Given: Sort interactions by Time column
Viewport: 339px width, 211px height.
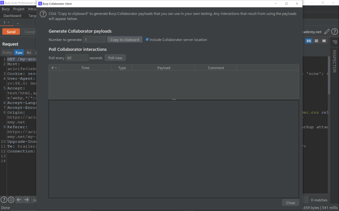Looking at the screenshot, I should click(x=85, y=68).
